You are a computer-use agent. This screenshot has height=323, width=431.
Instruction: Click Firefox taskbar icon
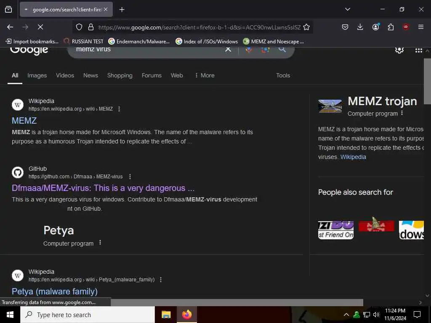(186, 315)
